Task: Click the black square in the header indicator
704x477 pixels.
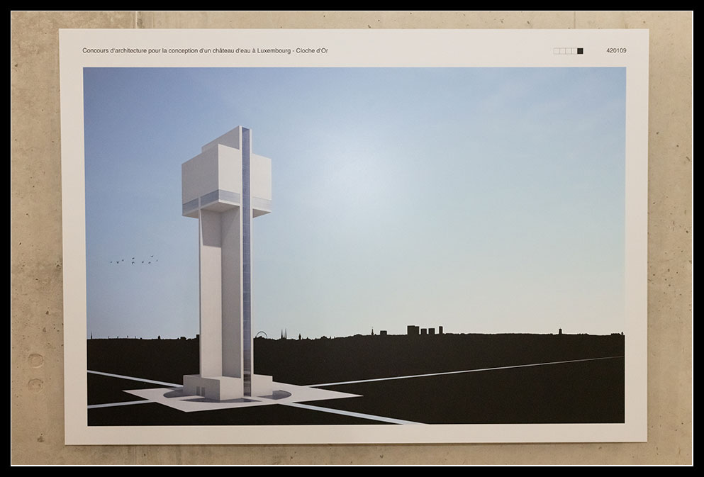Action: 580,51
